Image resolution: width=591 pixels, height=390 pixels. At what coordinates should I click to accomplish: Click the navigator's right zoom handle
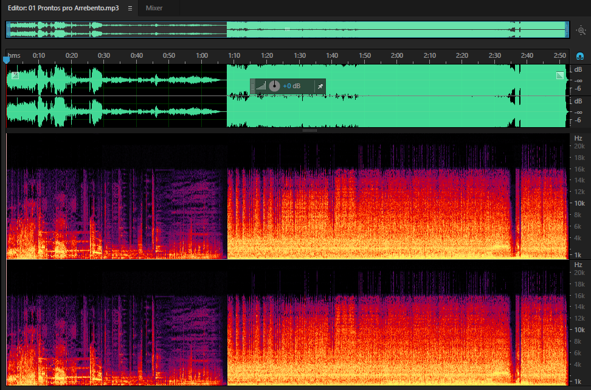pyautogui.click(x=567, y=30)
